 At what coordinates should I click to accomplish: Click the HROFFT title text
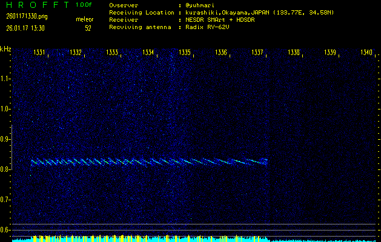tap(36, 5)
